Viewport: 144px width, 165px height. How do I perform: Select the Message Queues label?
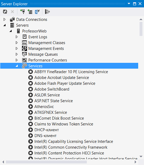(x=43, y=54)
